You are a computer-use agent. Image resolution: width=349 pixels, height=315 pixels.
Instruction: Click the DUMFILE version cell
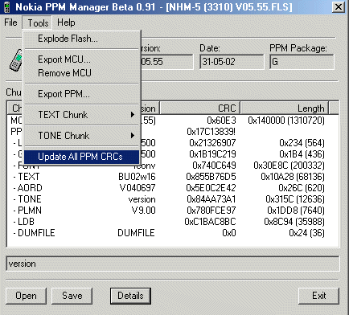click(136, 233)
